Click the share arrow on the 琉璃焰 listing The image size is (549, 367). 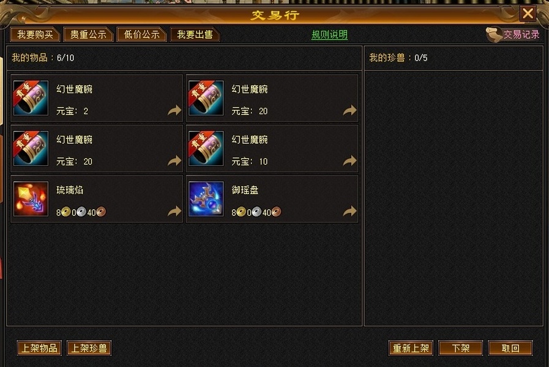coord(174,211)
